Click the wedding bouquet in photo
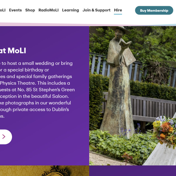 tap(165, 131)
